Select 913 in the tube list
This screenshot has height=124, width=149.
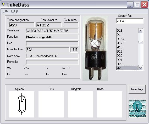click(x=127, y=31)
